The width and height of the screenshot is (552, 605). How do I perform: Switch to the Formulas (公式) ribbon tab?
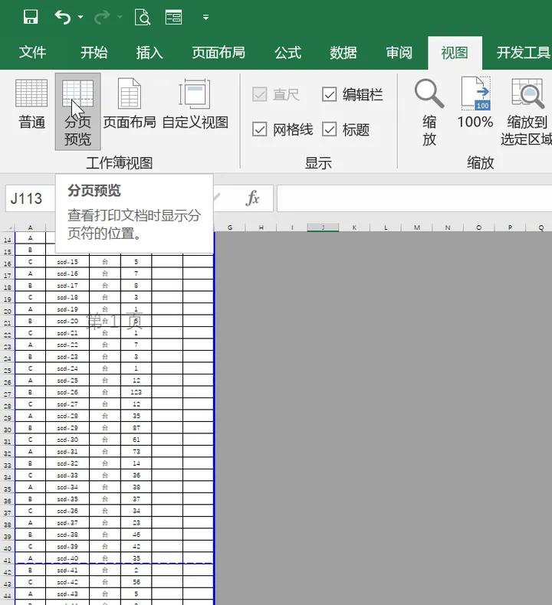pos(287,53)
